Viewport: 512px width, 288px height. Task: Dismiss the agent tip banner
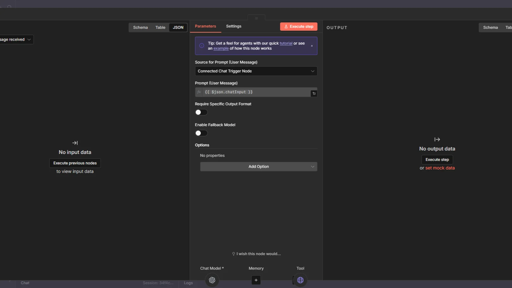pyautogui.click(x=312, y=46)
